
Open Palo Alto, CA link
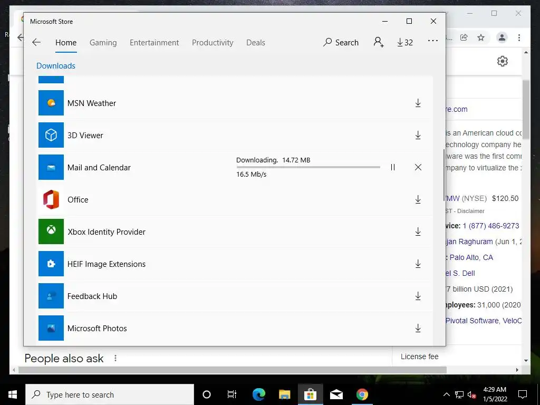pyautogui.click(x=471, y=257)
